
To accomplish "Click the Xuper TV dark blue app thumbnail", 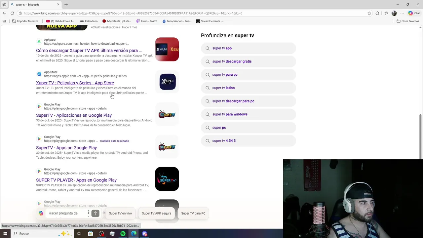I will (x=168, y=82).
